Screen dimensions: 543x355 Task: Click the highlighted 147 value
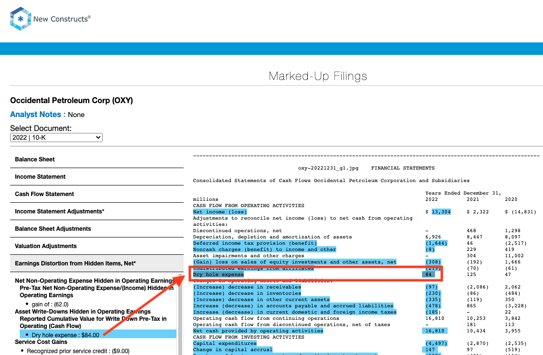(430, 349)
